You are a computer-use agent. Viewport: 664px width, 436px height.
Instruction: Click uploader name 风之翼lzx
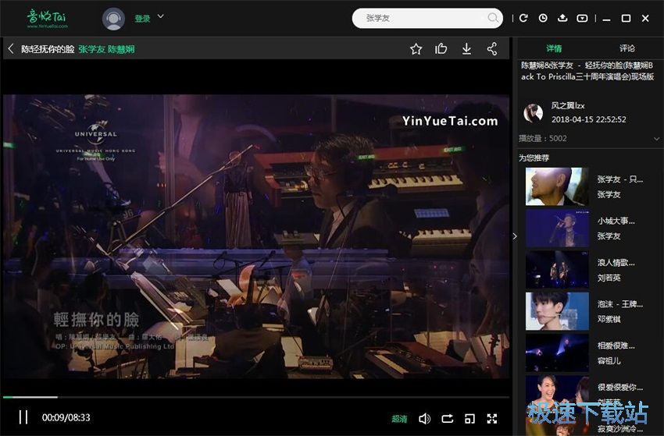[567, 106]
